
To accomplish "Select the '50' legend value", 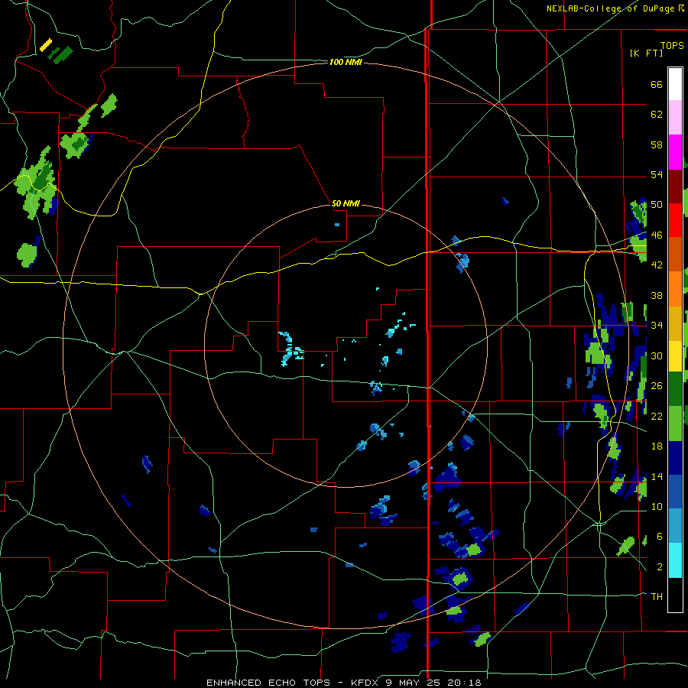I will click(x=657, y=204).
